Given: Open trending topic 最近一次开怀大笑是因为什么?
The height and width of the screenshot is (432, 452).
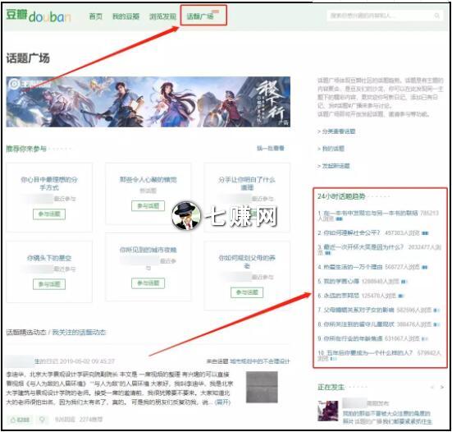Looking at the screenshot, I should pos(363,247).
